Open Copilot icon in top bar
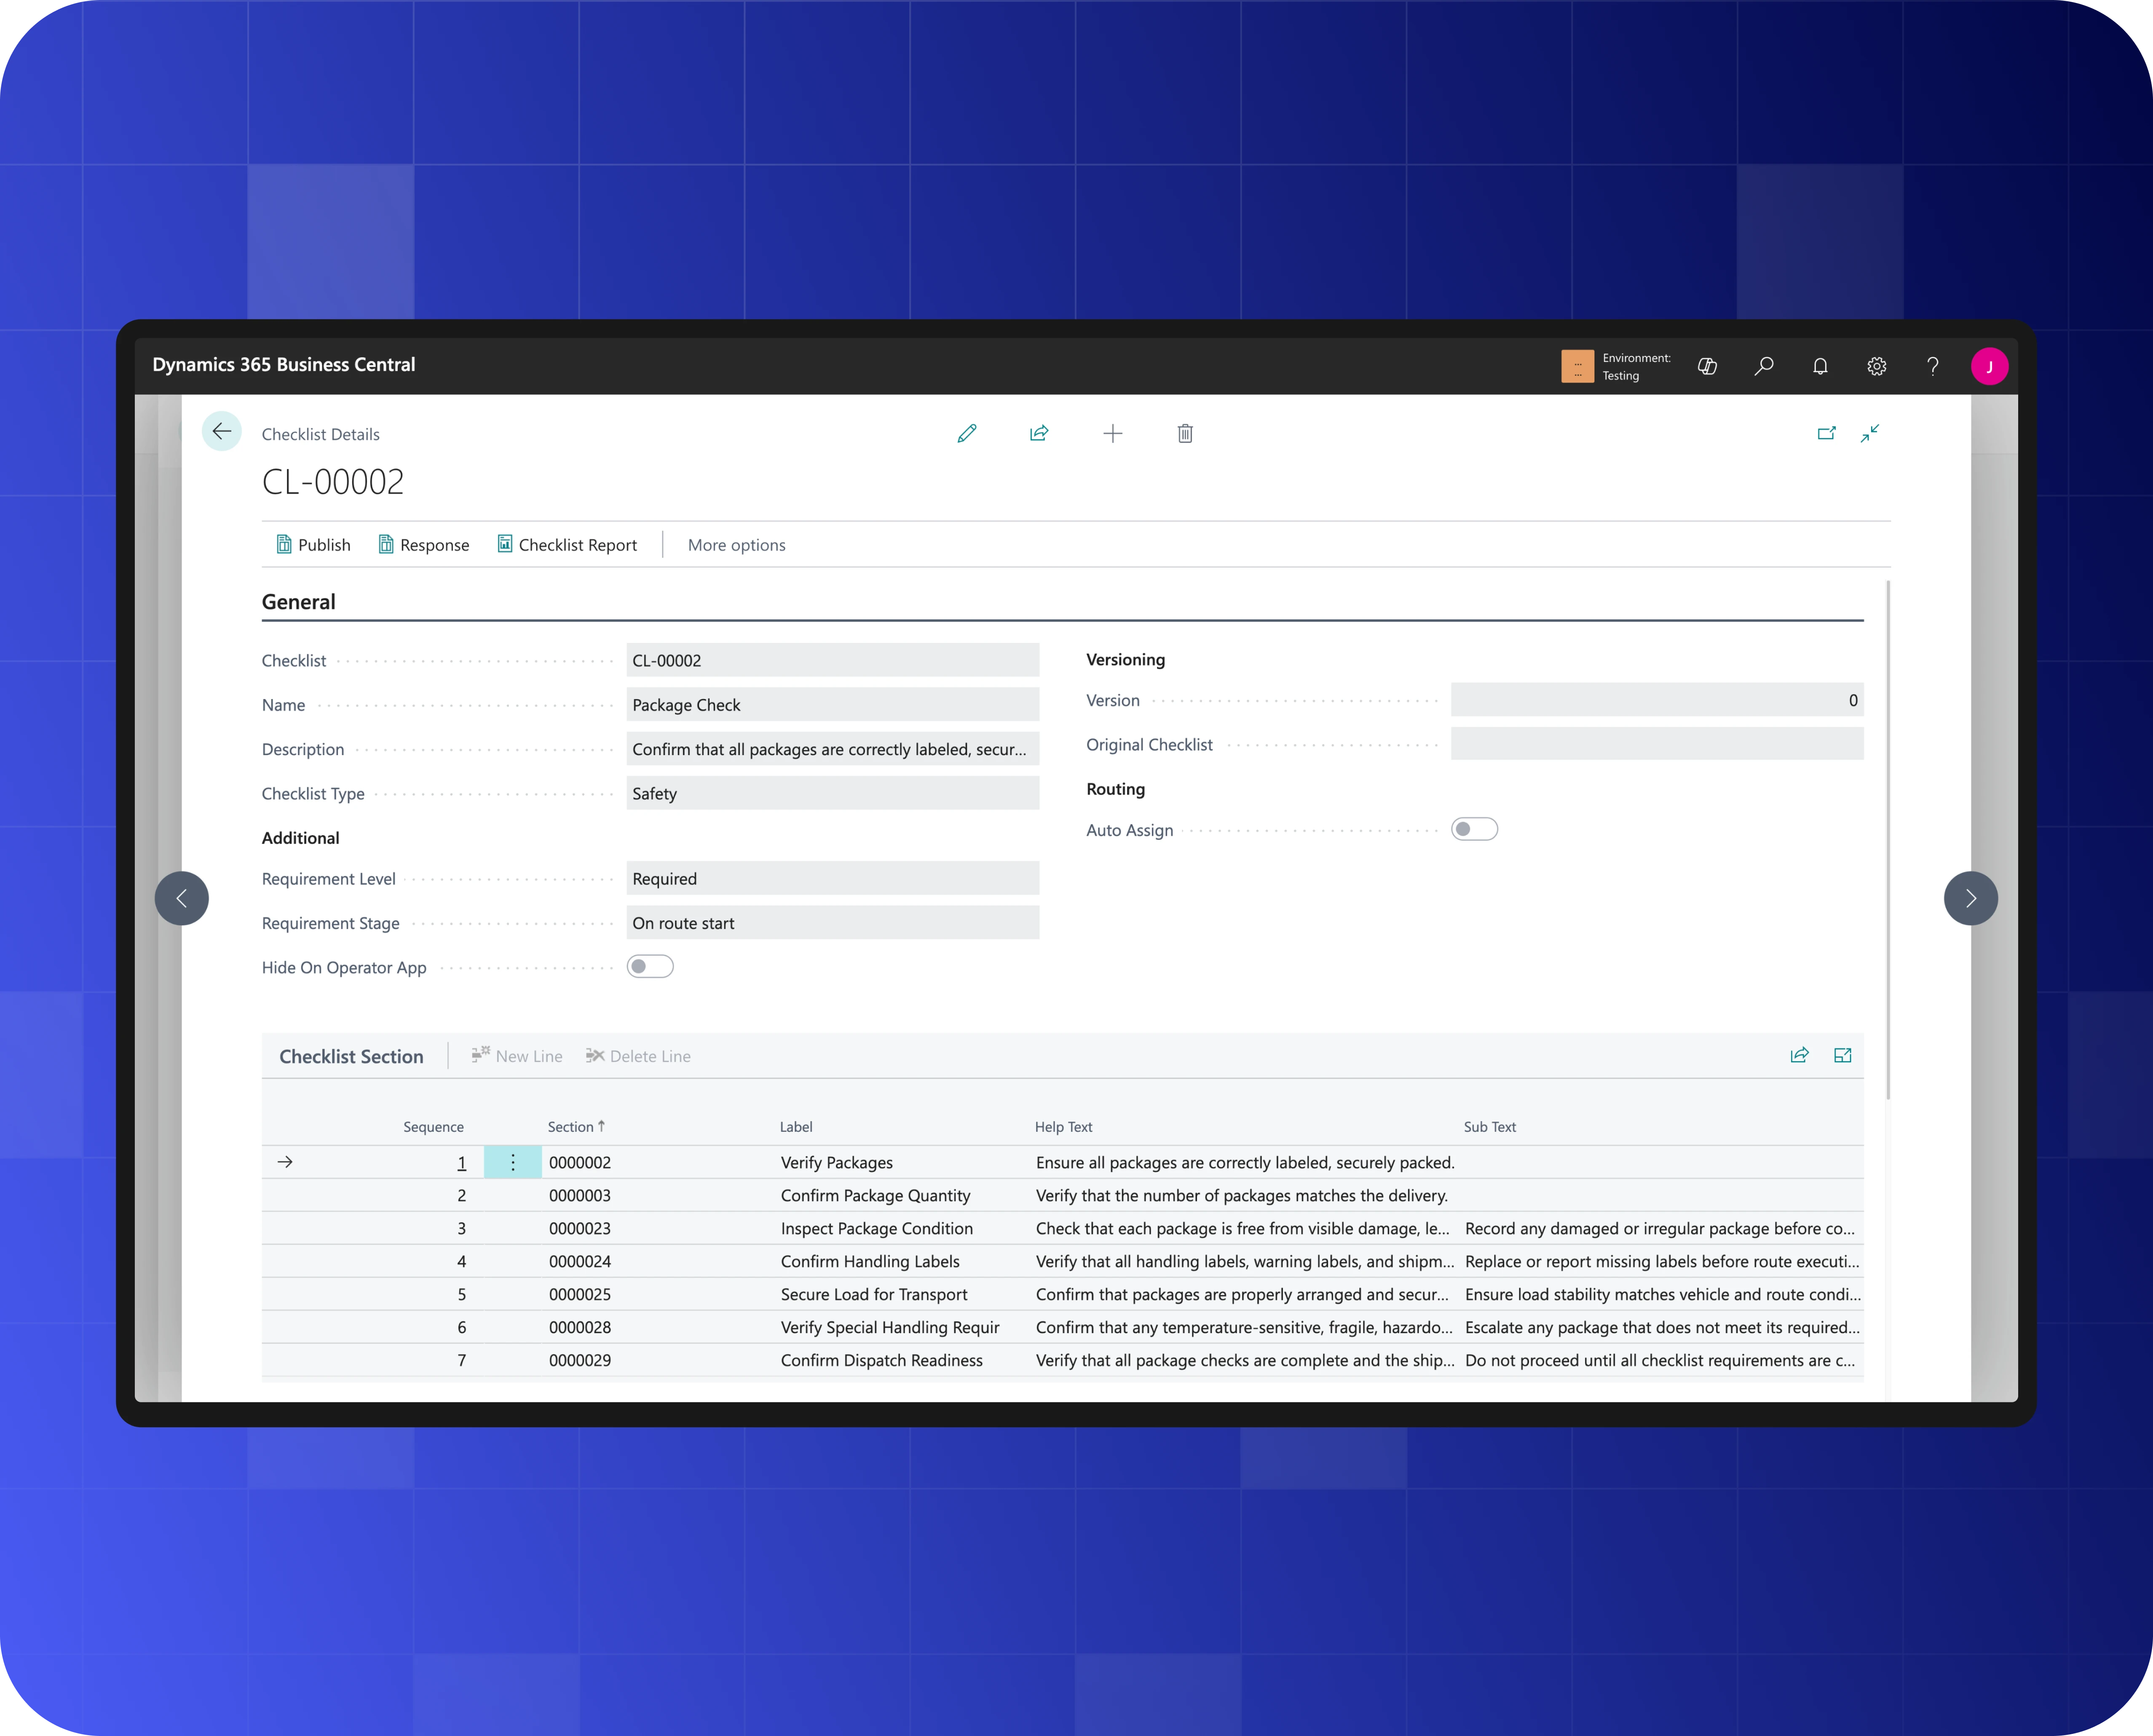 (x=1707, y=366)
